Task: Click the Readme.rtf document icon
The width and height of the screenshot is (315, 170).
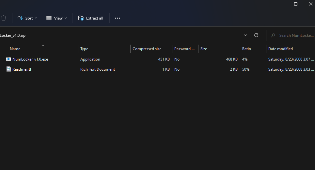Action: click(8, 69)
